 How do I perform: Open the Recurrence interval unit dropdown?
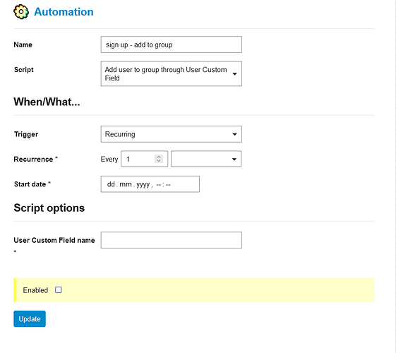pyautogui.click(x=206, y=159)
